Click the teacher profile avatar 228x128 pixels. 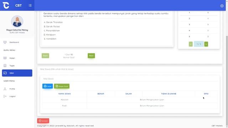(17, 21)
